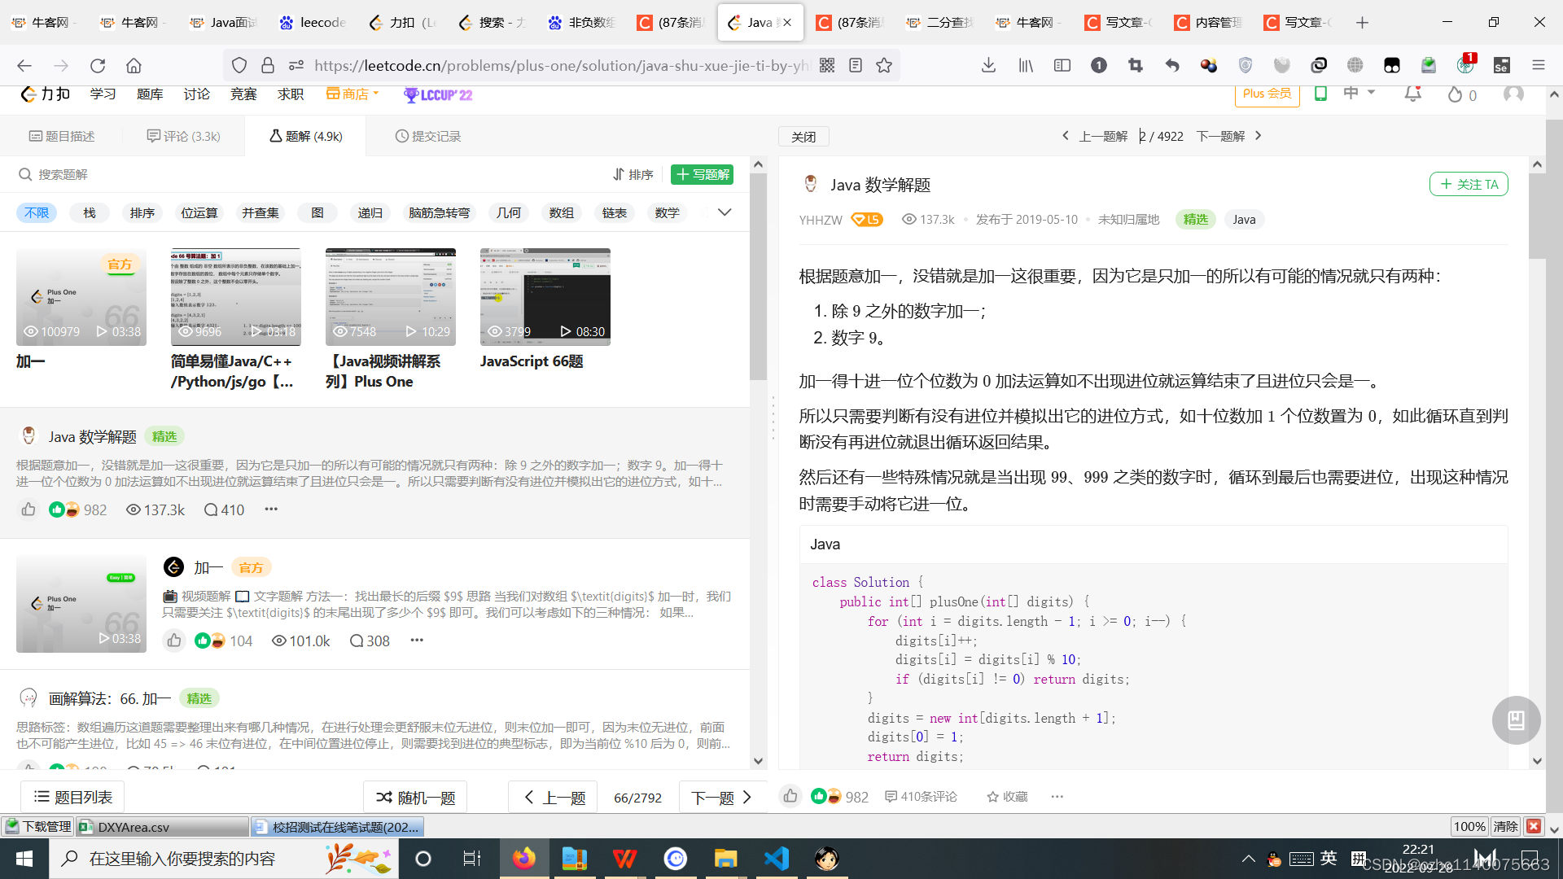
Task: Open '题库' in the top navigation
Action: [x=150, y=94]
